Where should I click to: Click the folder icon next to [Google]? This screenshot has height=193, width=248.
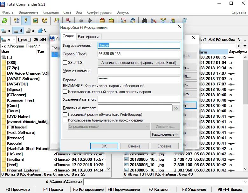pos(4,143)
